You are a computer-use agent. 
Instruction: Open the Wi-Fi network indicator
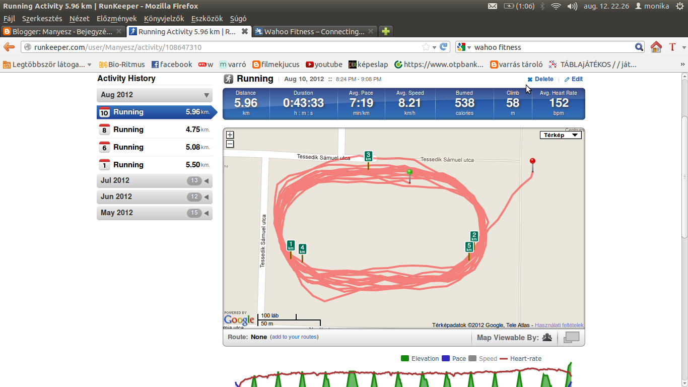556,6
